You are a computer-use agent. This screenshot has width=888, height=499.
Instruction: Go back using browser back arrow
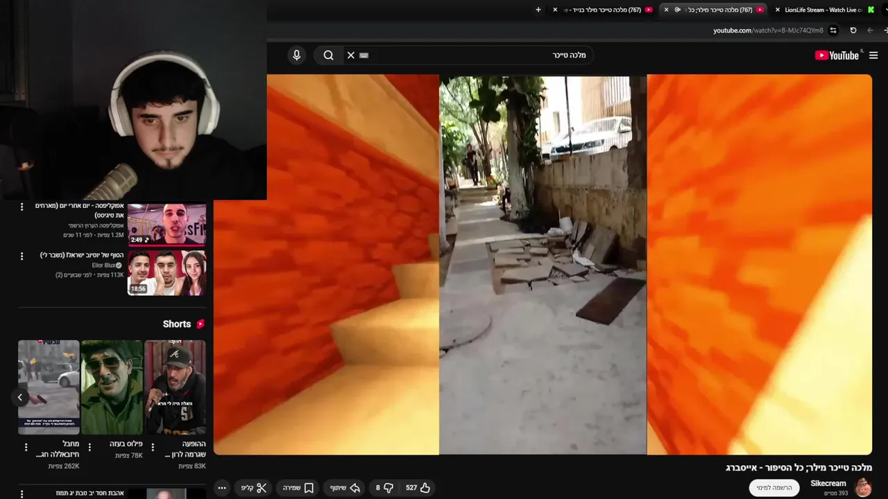pos(870,30)
